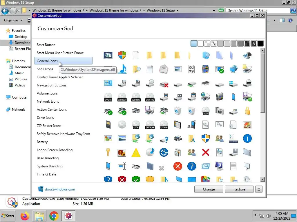The height and width of the screenshot is (222, 297).
Task: Choose the checkered transparent background swatch
Action: point(207,43)
